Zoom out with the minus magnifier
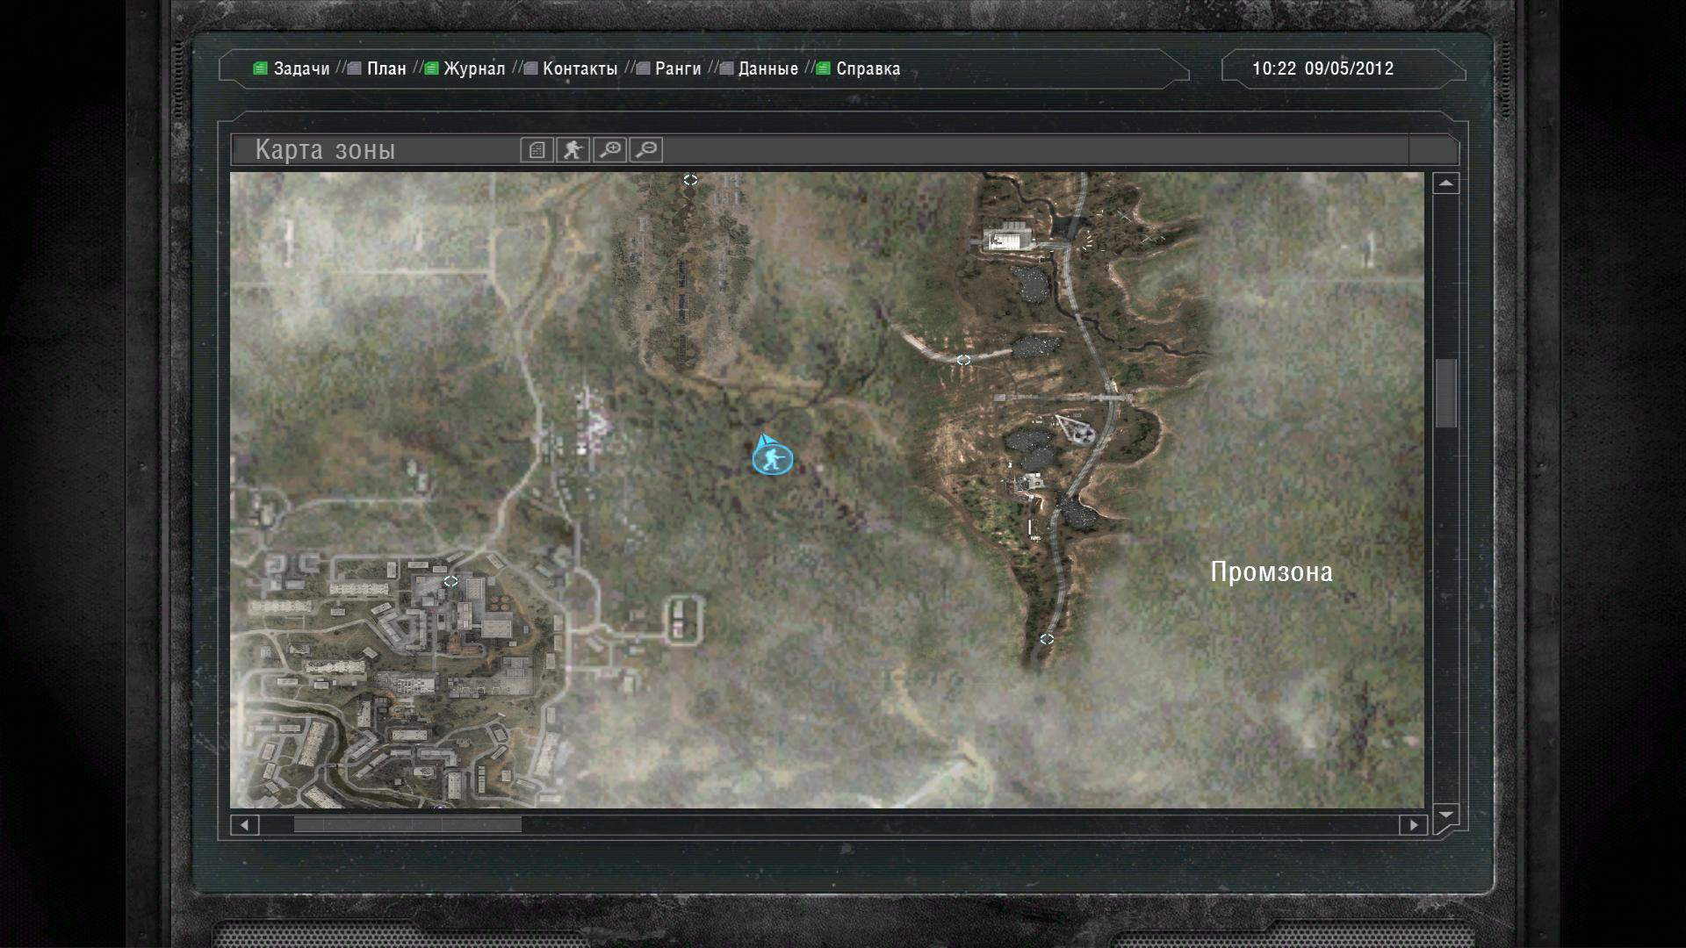 tap(646, 150)
